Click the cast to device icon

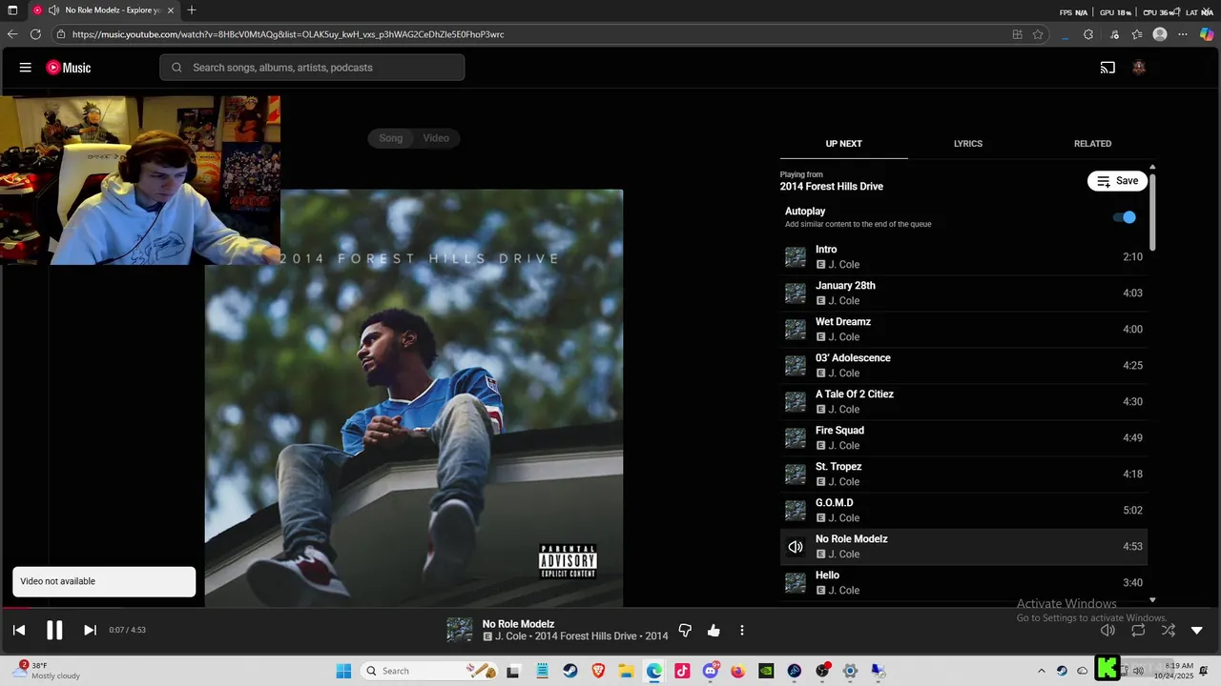tap(1107, 68)
